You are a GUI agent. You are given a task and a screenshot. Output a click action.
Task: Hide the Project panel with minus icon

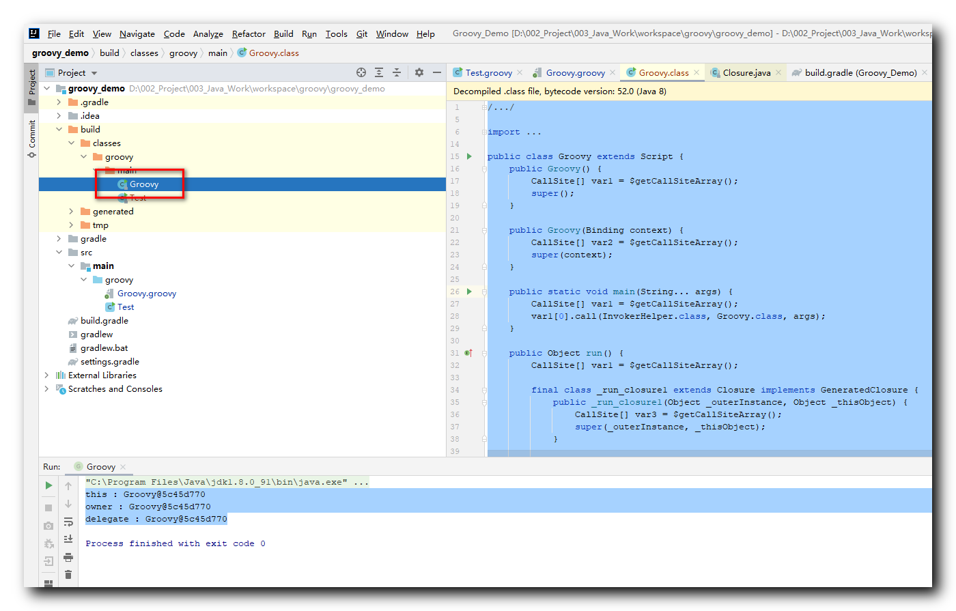click(437, 72)
